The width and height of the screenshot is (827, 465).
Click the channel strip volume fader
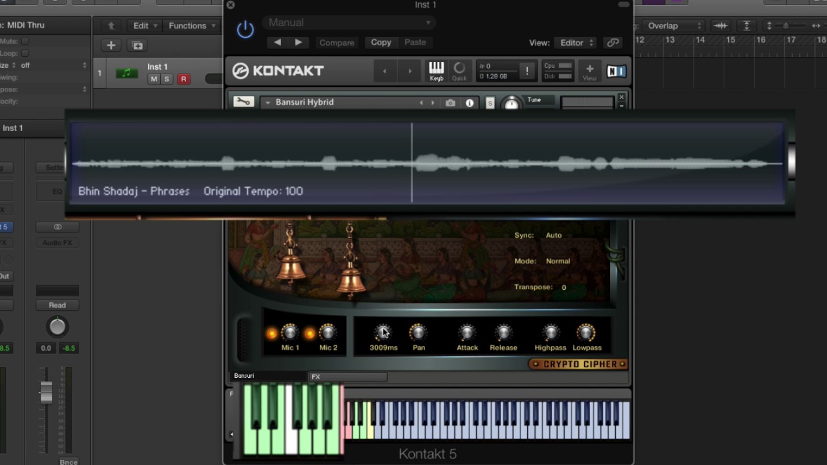(x=46, y=392)
